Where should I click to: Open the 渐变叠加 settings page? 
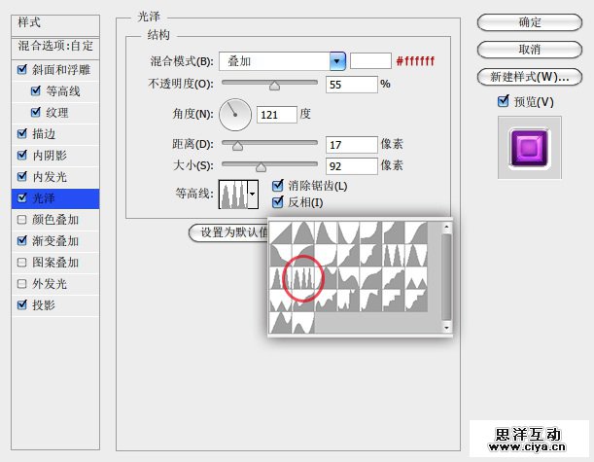pos(55,241)
